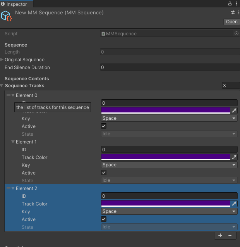This screenshot has height=247, width=240.
Task: Click the End Silence Duration field
Action: [170, 67]
